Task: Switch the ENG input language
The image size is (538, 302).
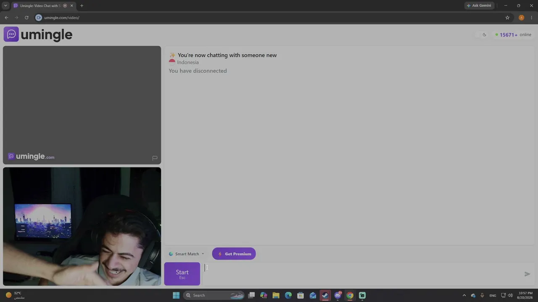Action: click(x=493, y=295)
